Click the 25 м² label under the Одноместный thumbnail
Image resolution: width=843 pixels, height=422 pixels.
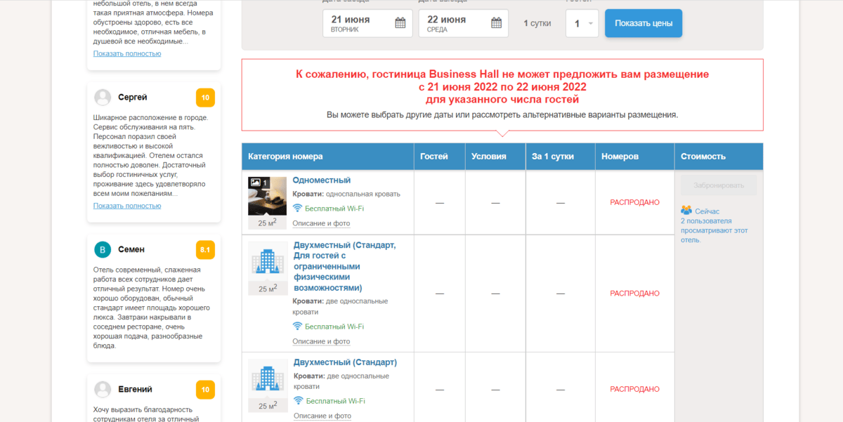coord(268,223)
